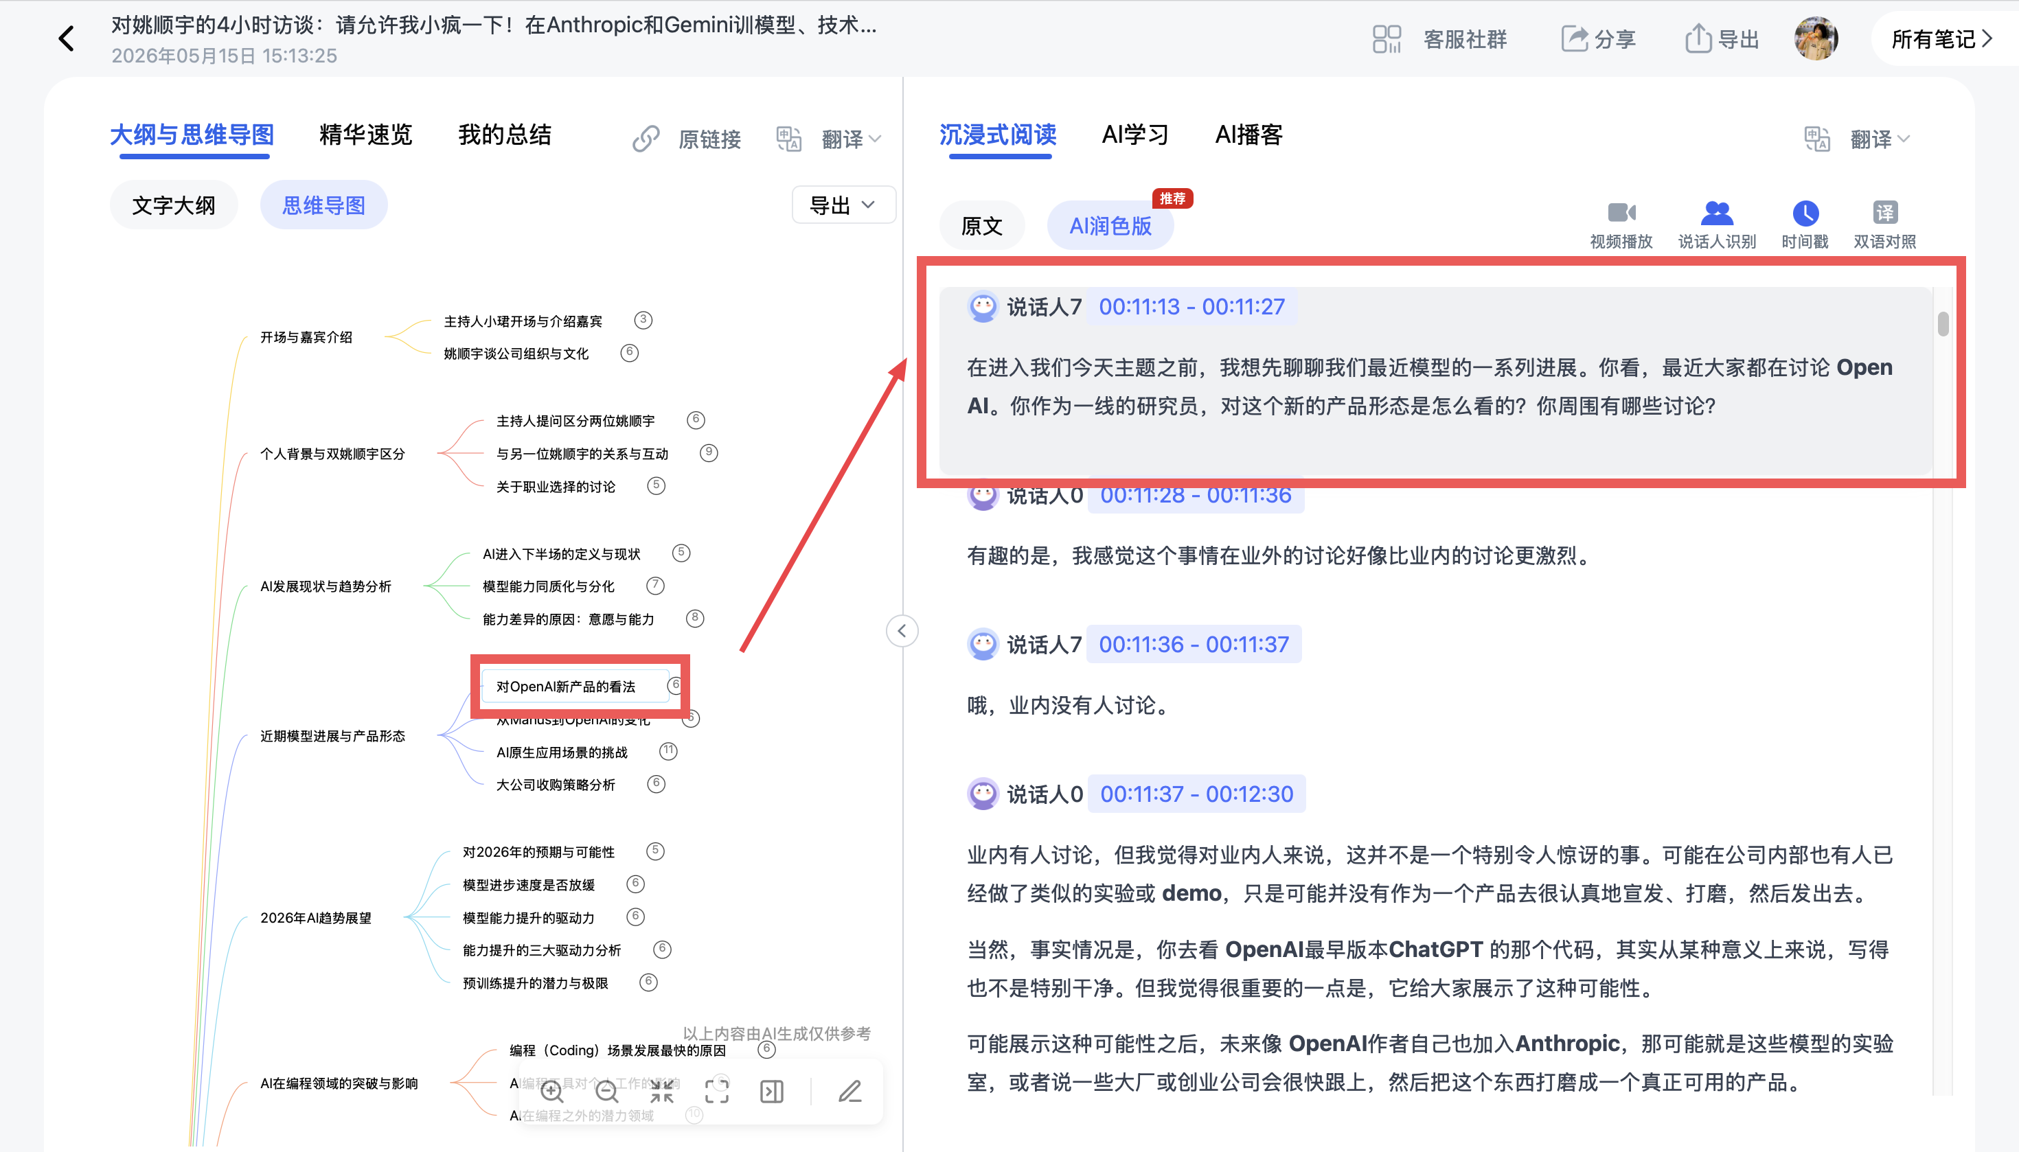Open 所有笔记 list
This screenshot has width=2019, height=1152.
pyautogui.click(x=1942, y=38)
